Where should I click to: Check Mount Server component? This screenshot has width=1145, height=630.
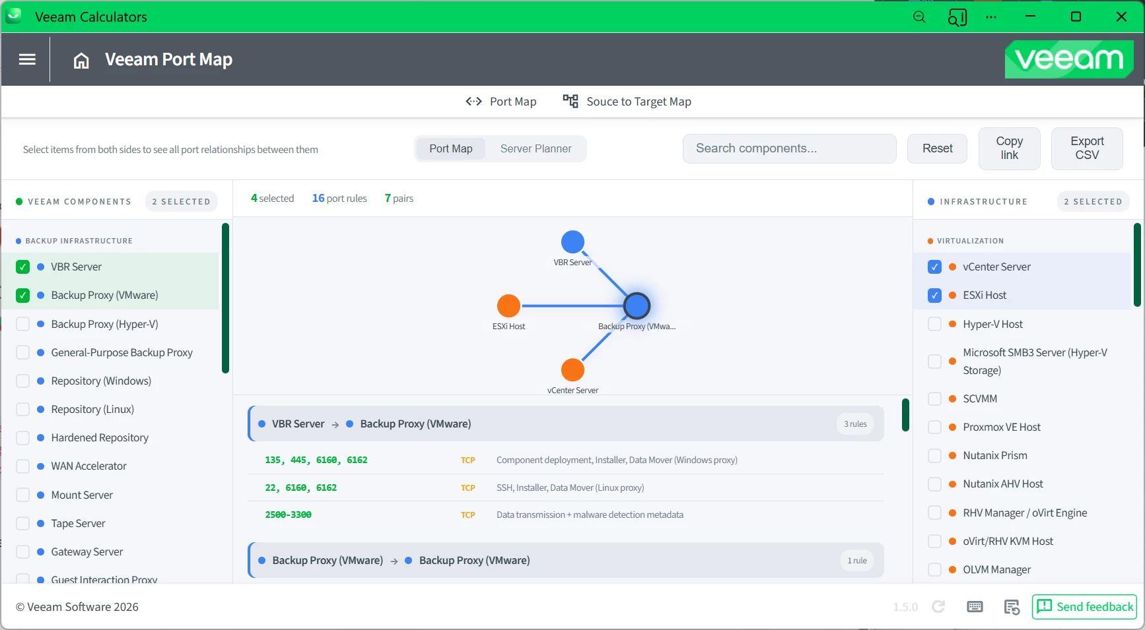[23, 495]
